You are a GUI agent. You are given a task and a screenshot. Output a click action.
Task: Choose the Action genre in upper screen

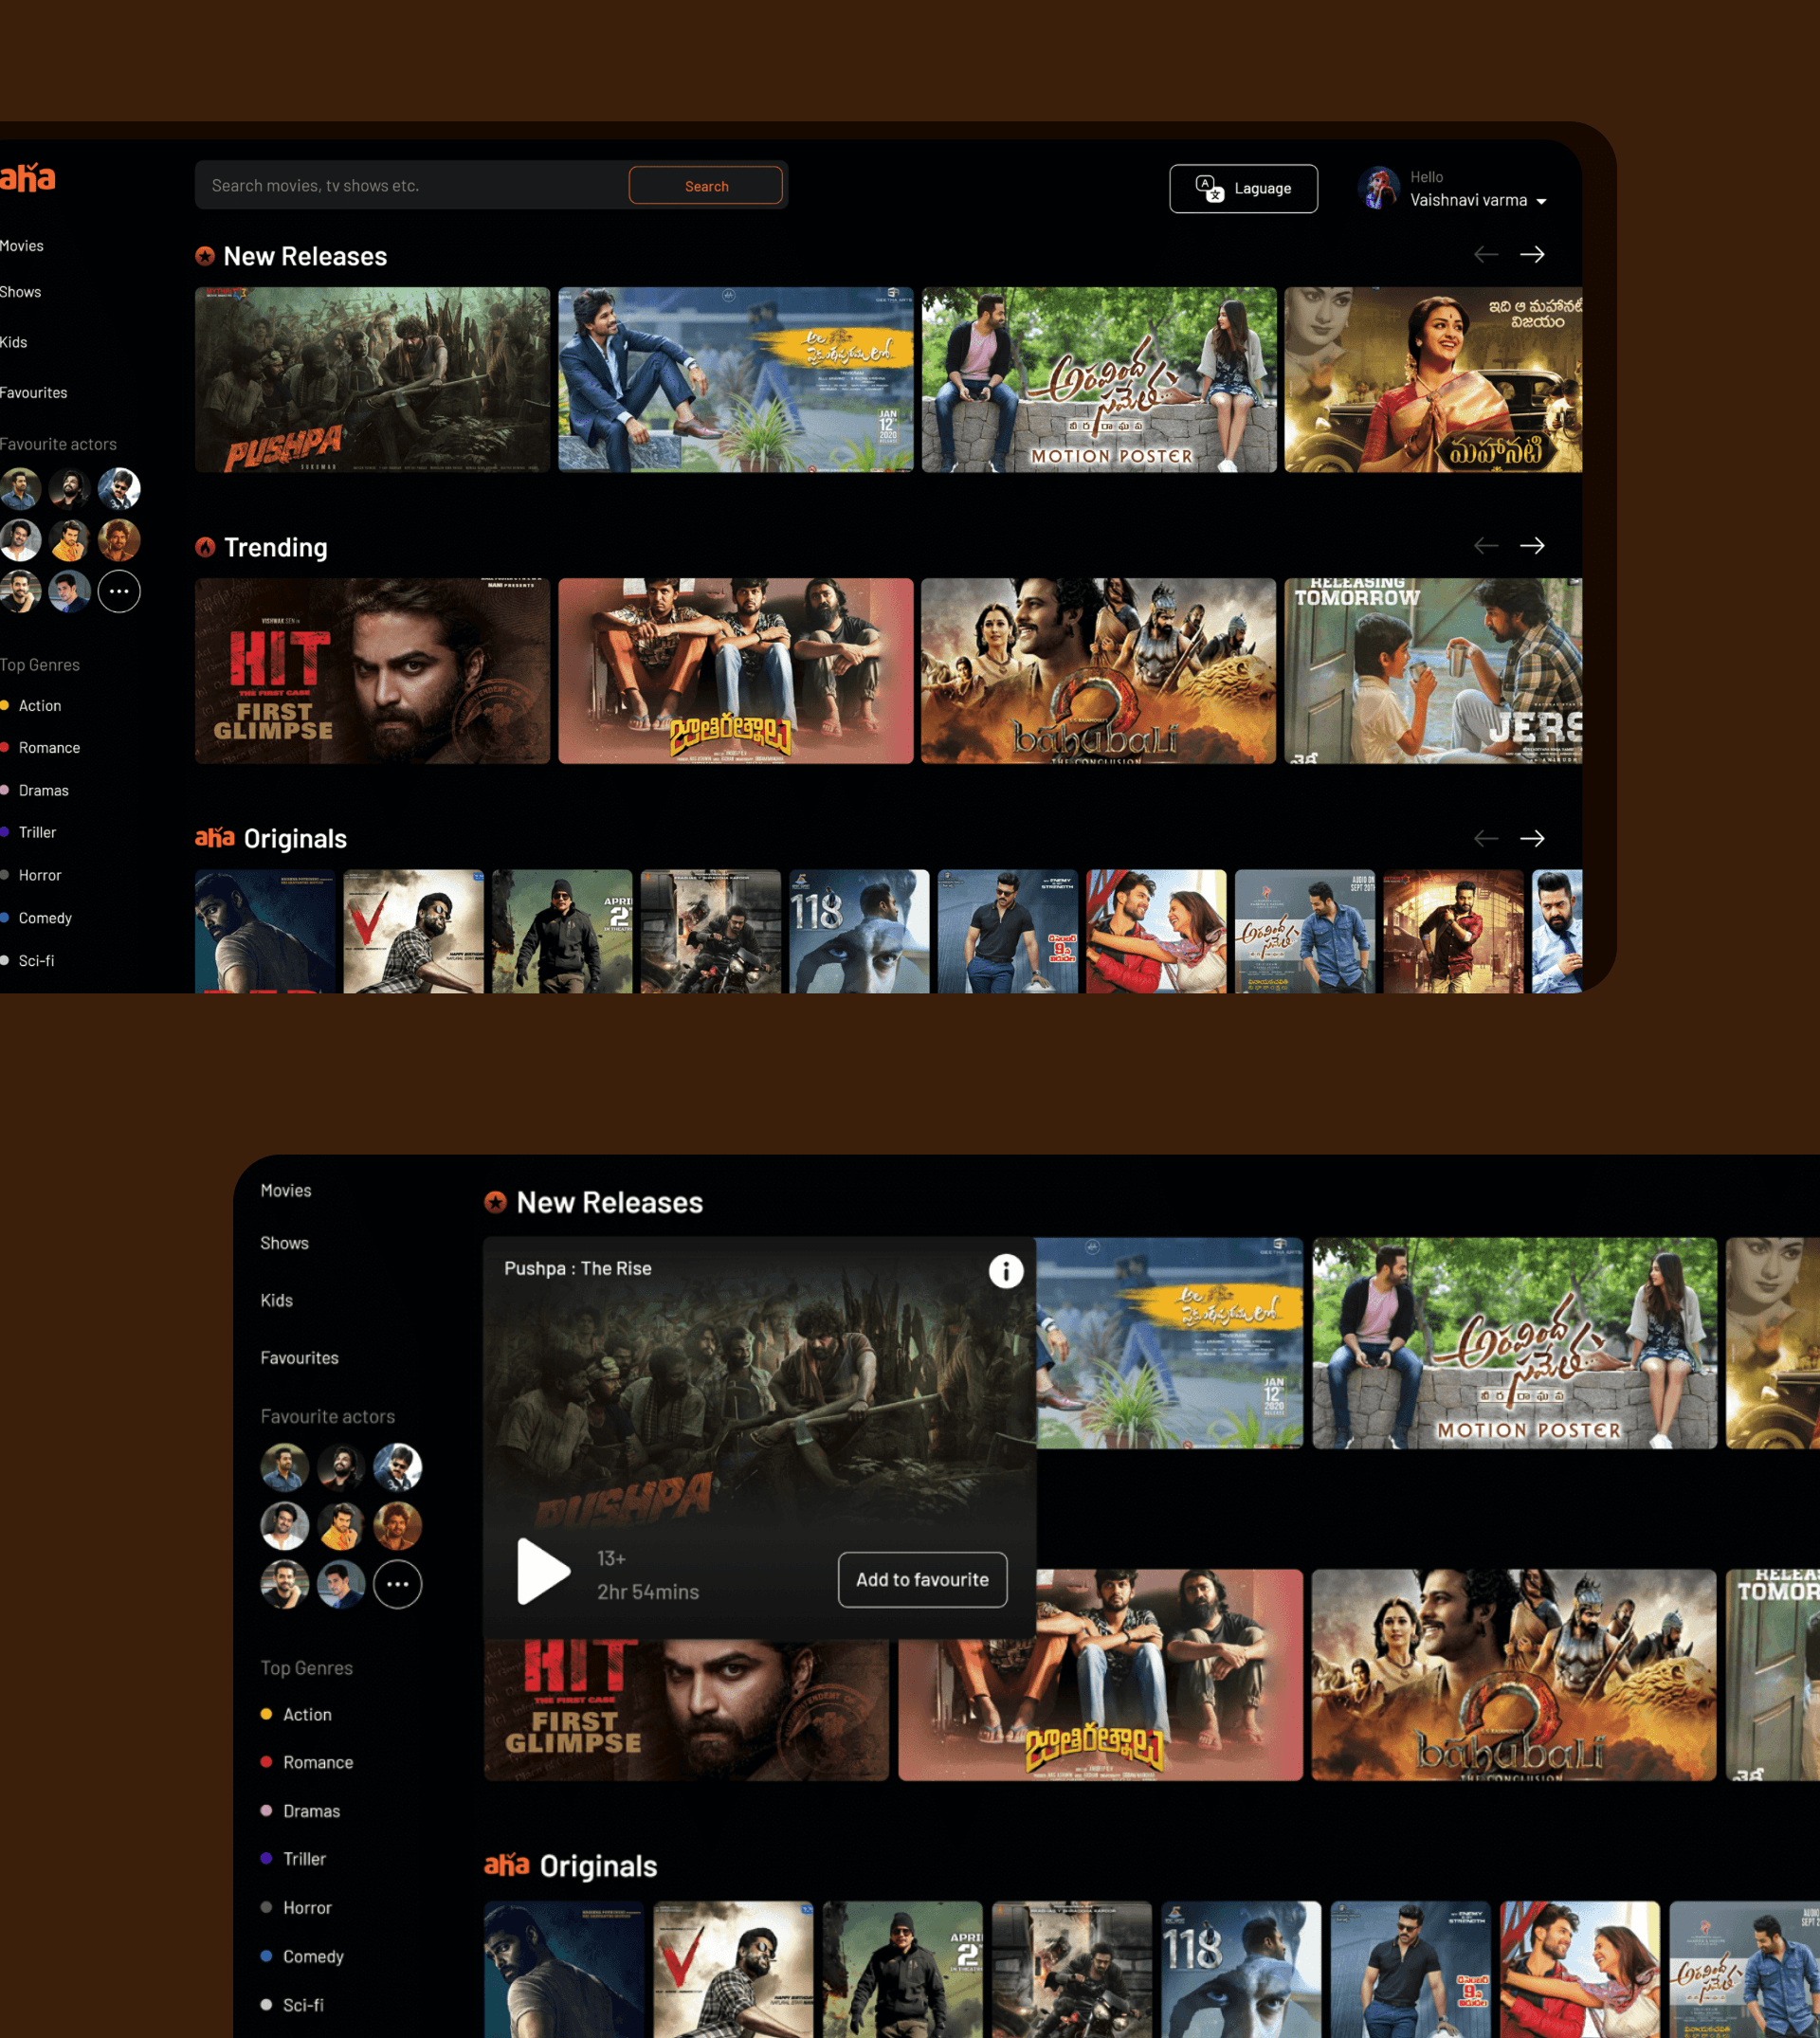31,706
